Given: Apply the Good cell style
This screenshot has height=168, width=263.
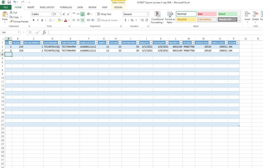Looking at the screenshot, I should (x=227, y=14).
